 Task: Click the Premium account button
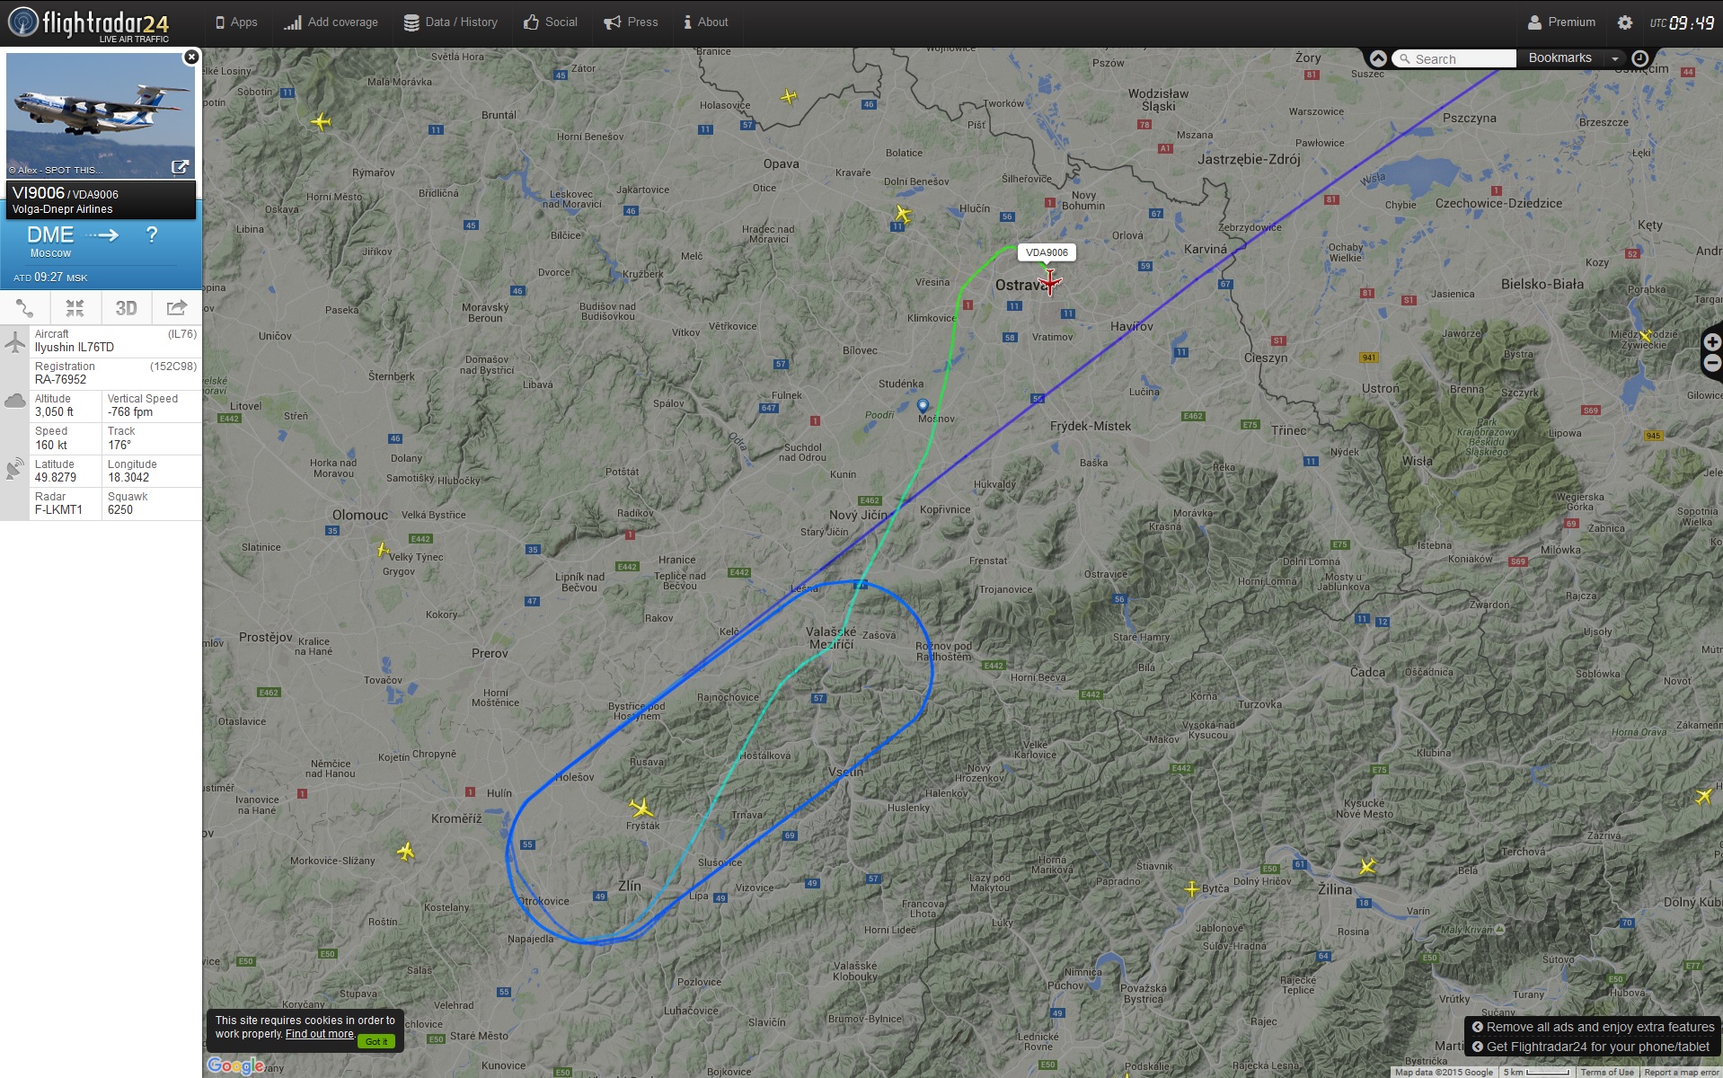(x=1561, y=22)
